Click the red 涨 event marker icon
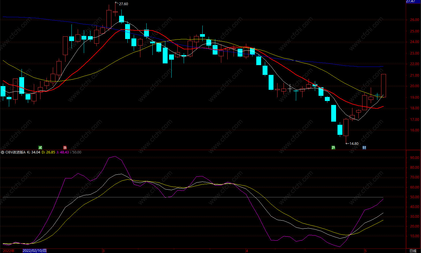 pos(65,147)
